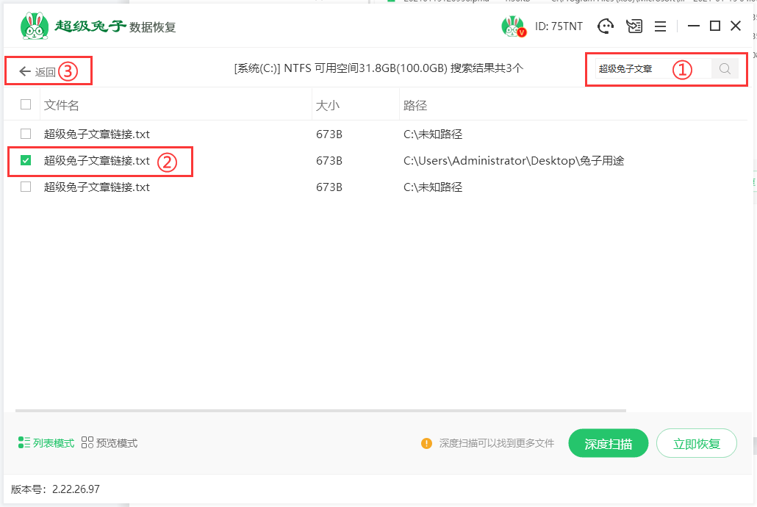Open the feedback message icon
Screen dimensions: 757x507
click(634, 26)
